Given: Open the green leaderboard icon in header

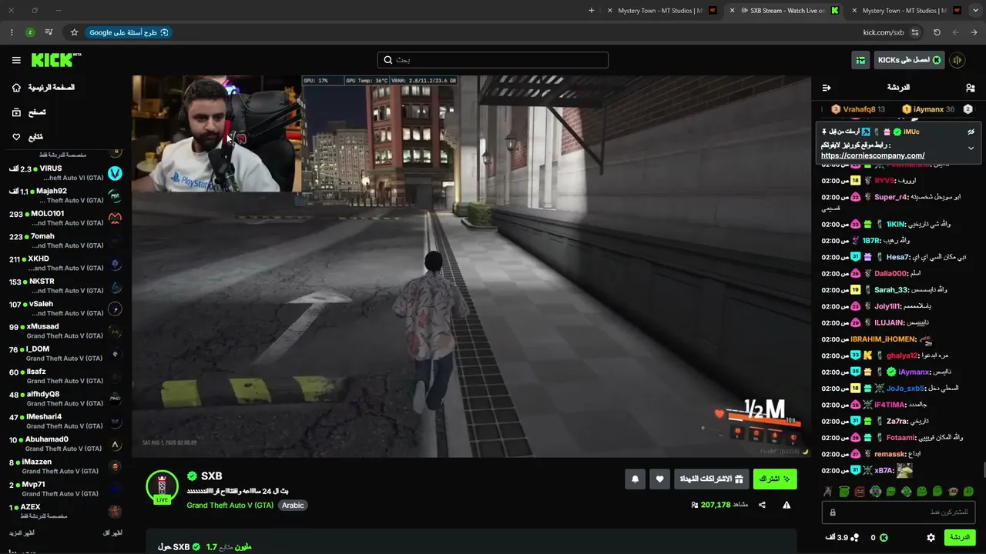Looking at the screenshot, I should pyautogui.click(x=860, y=60).
